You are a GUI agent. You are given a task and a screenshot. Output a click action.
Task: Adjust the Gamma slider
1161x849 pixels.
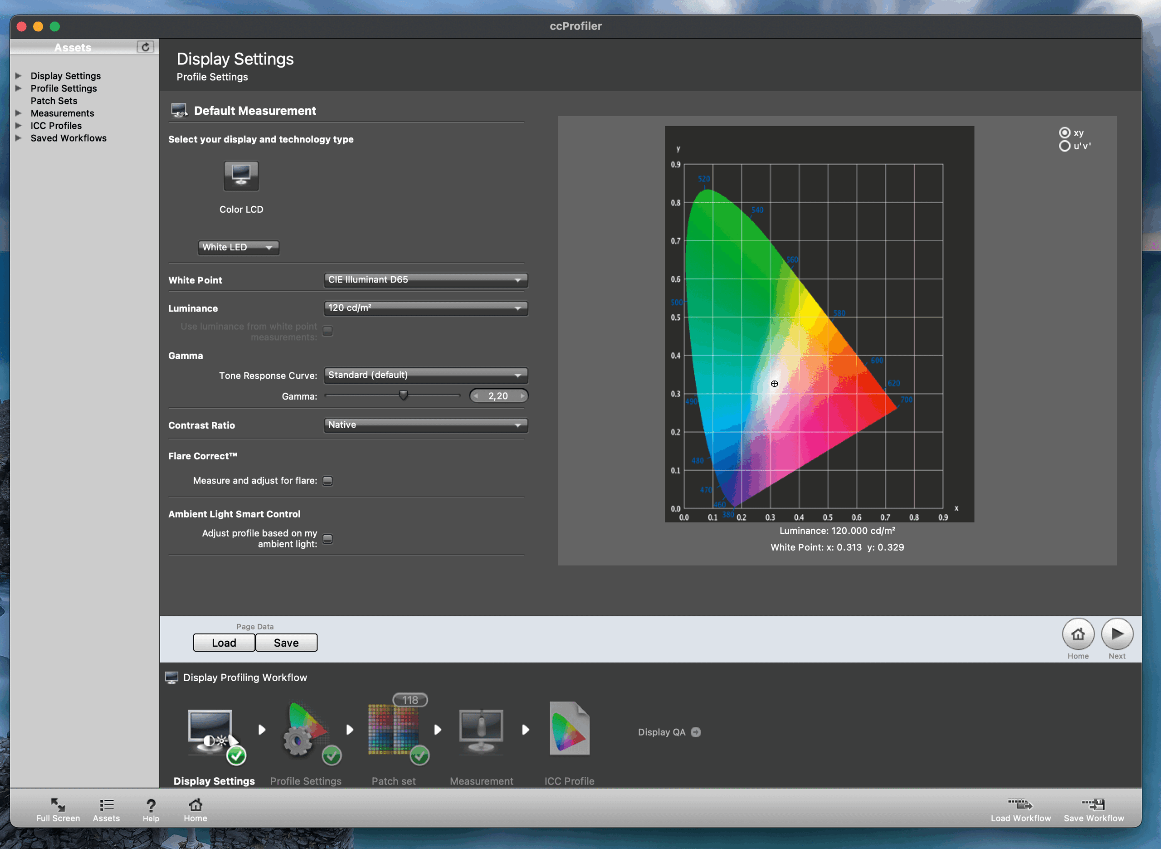(404, 395)
